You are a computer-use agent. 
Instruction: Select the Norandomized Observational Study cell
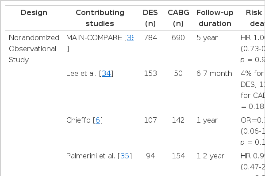[x=34, y=49]
